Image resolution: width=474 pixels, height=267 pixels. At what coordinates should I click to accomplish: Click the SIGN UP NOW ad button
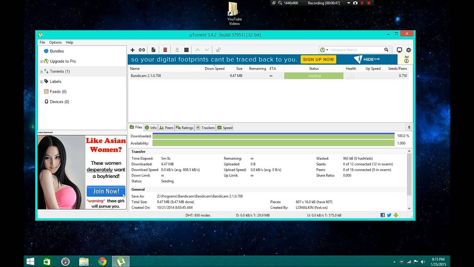click(318, 59)
